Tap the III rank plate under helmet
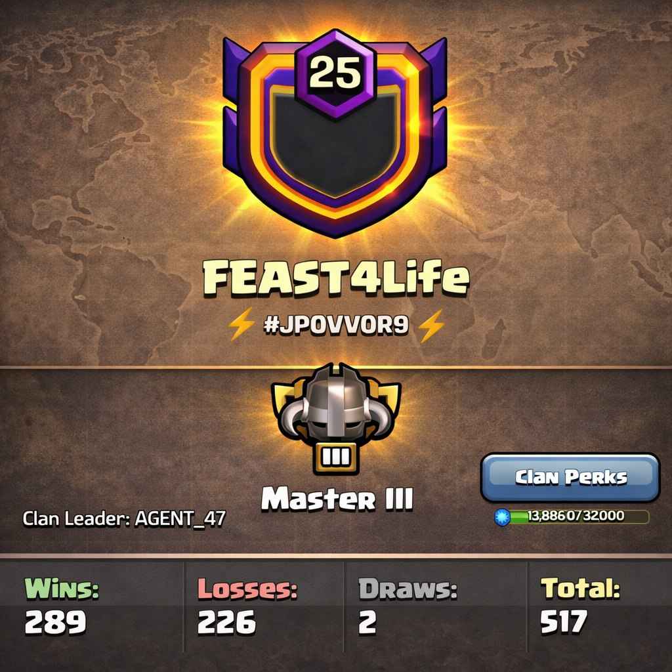The image size is (672, 672). (335, 458)
